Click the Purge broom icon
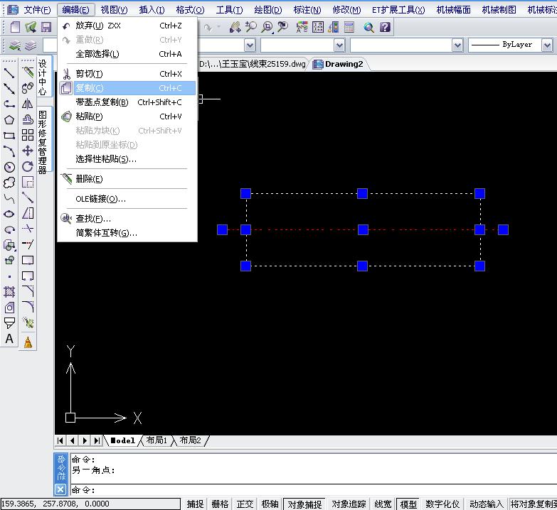The width and height of the screenshot is (557, 510). pyautogui.click(x=28, y=342)
